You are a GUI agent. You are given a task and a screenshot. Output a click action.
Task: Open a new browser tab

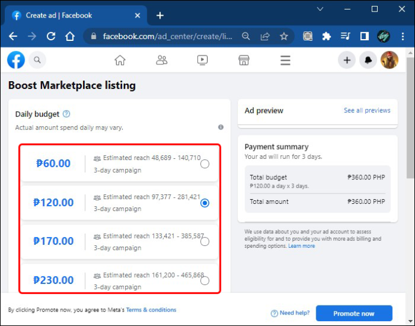click(160, 16)
